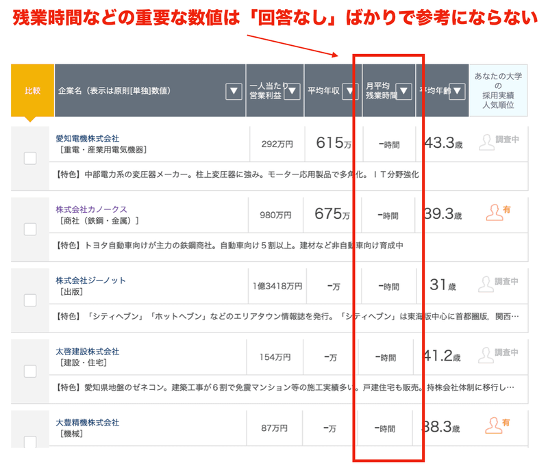Click the [機械] industry label
This screenshot has width=548, height=470.
point(71,434)
